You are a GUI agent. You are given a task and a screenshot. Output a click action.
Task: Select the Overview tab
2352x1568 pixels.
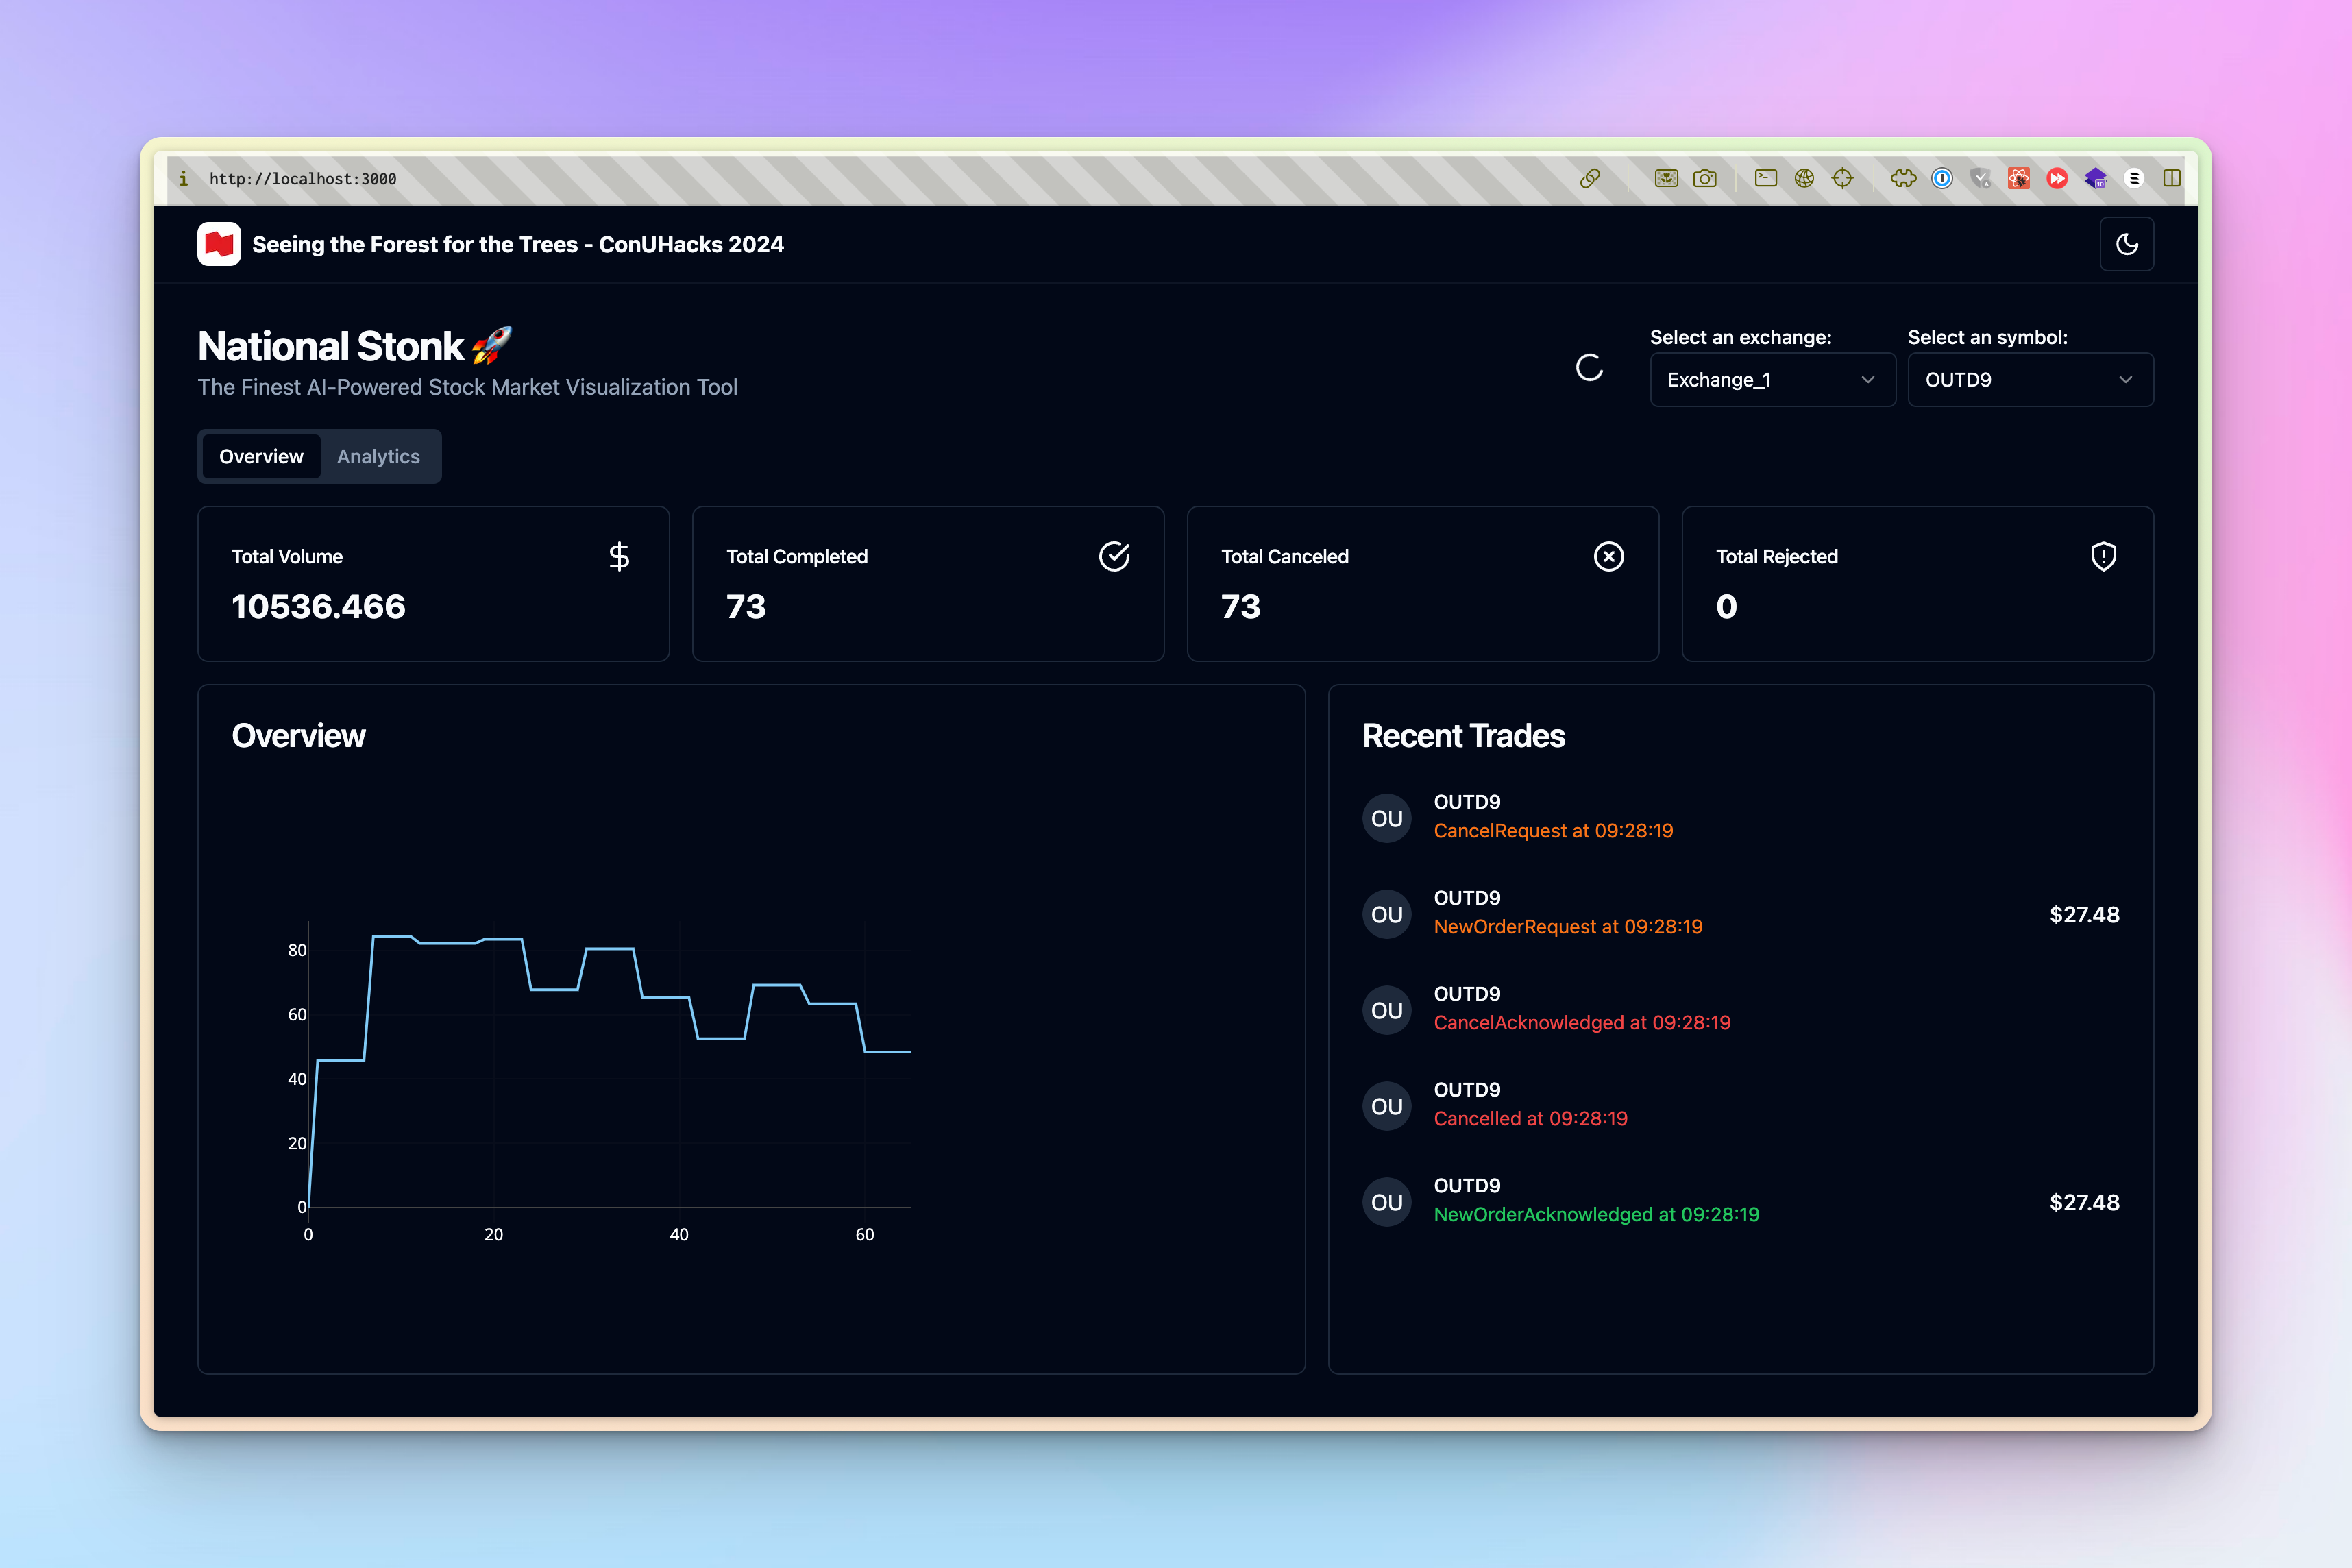coord(261,457)
